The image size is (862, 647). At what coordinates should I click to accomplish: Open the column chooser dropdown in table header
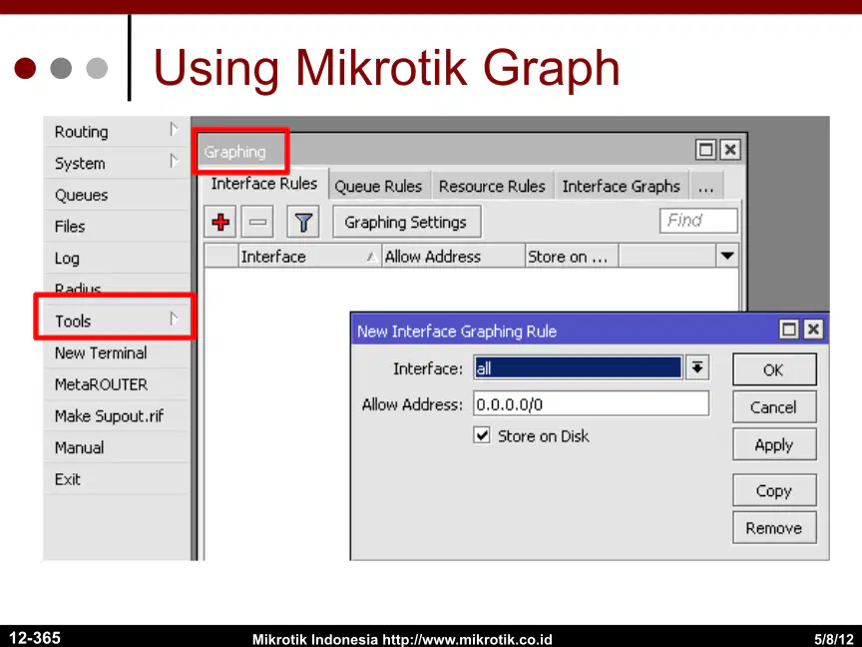click(x=727, y=256)
